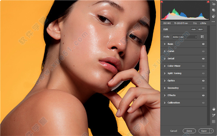Open the Adobe Color profile dropdown
217x136 pixels.
pos(185,37)
